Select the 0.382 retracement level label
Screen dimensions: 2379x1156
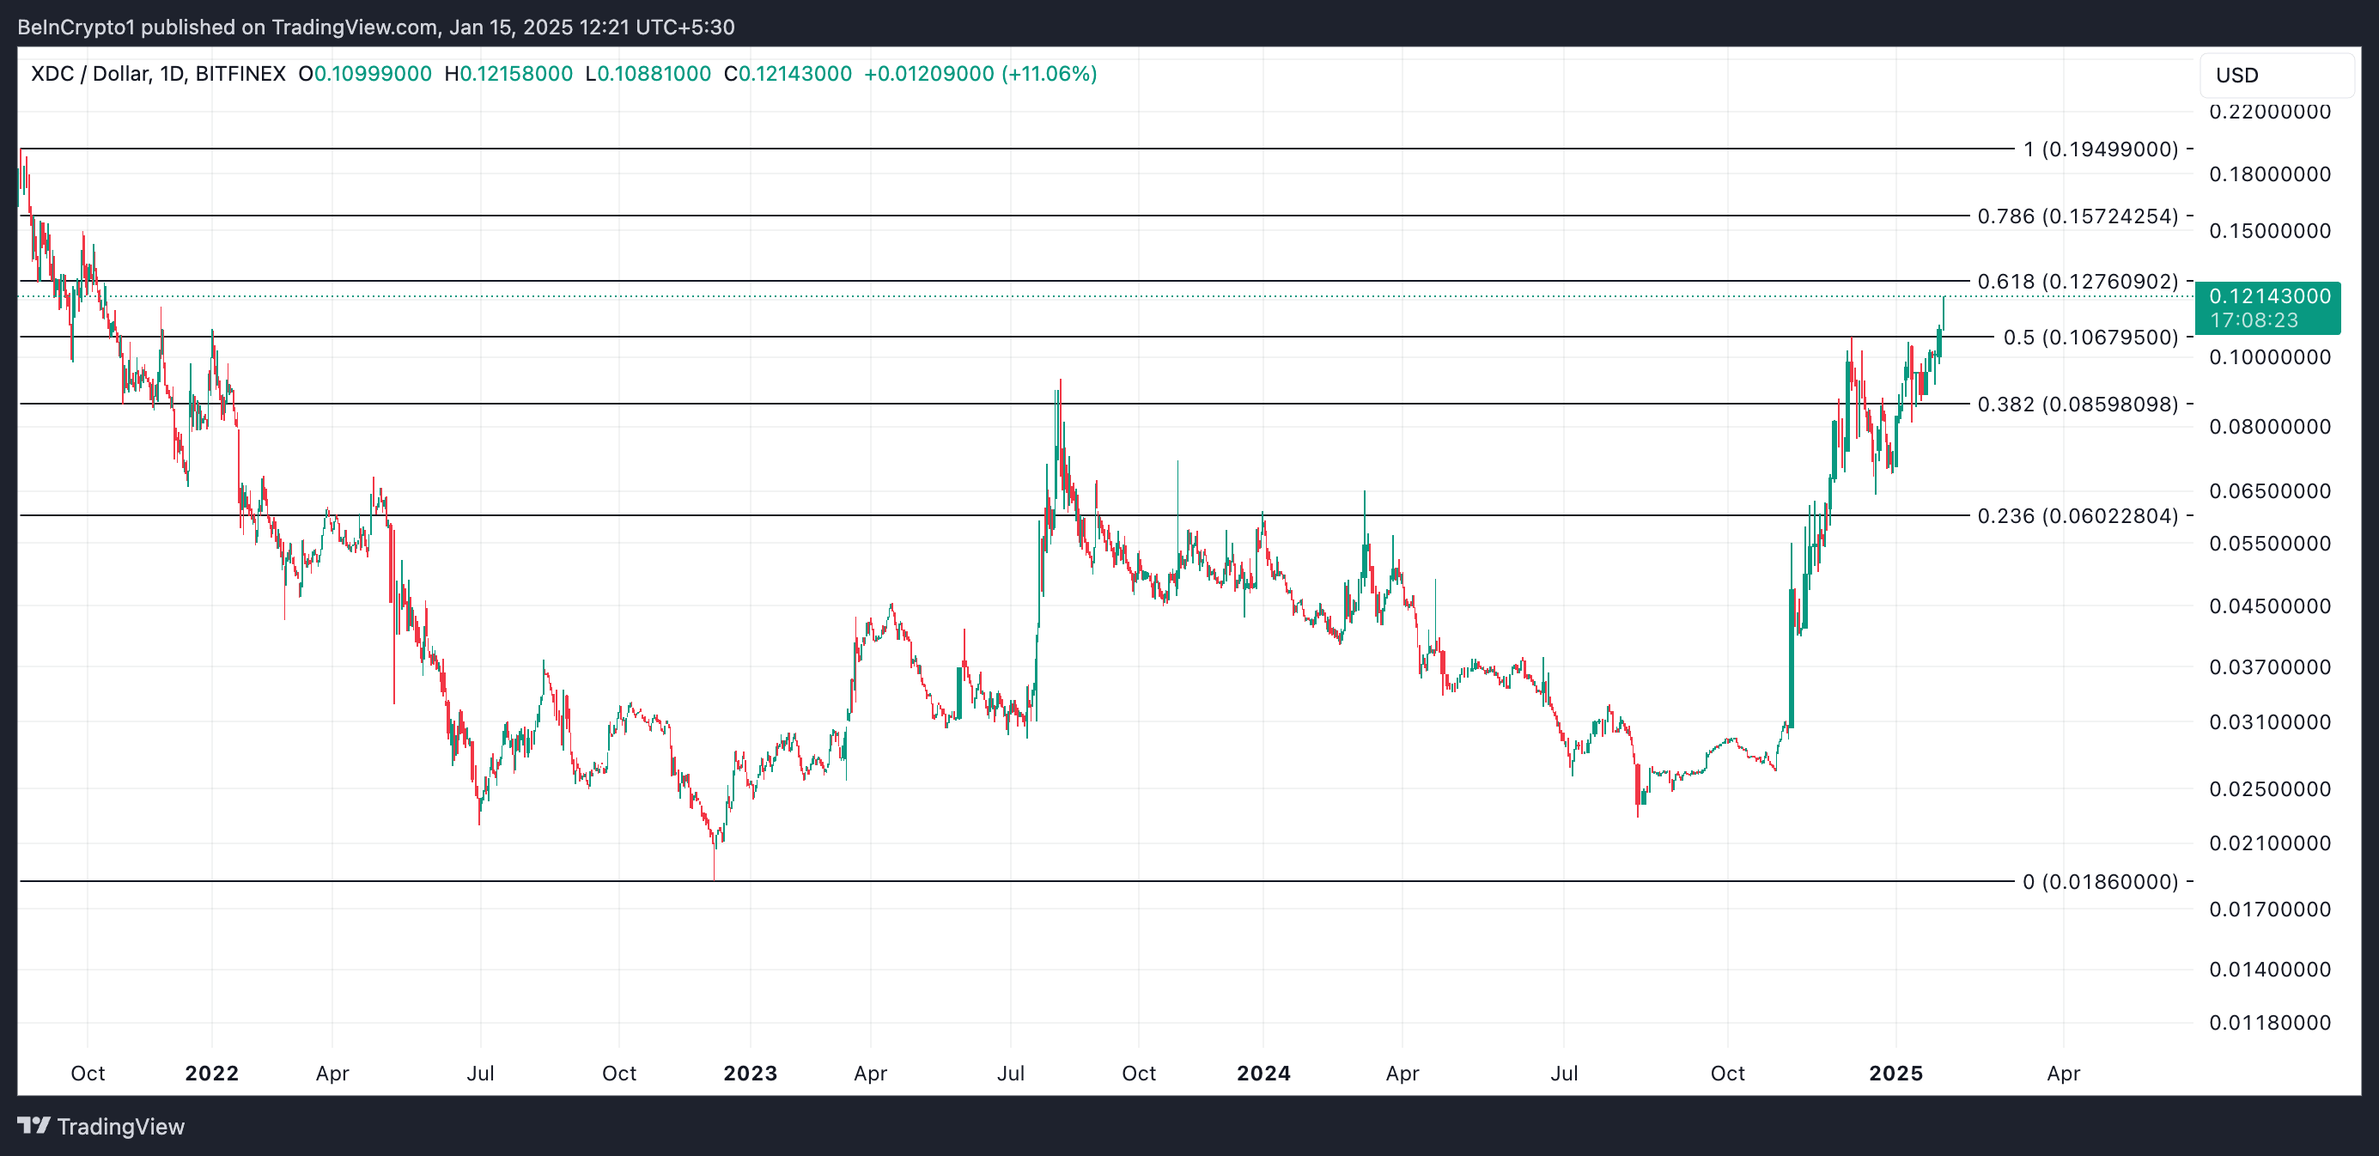[x=2077, y=405]
